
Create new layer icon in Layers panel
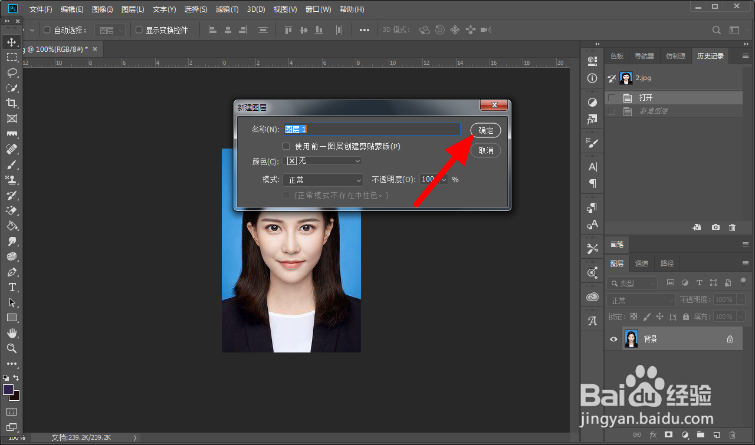tap(716, 435)
